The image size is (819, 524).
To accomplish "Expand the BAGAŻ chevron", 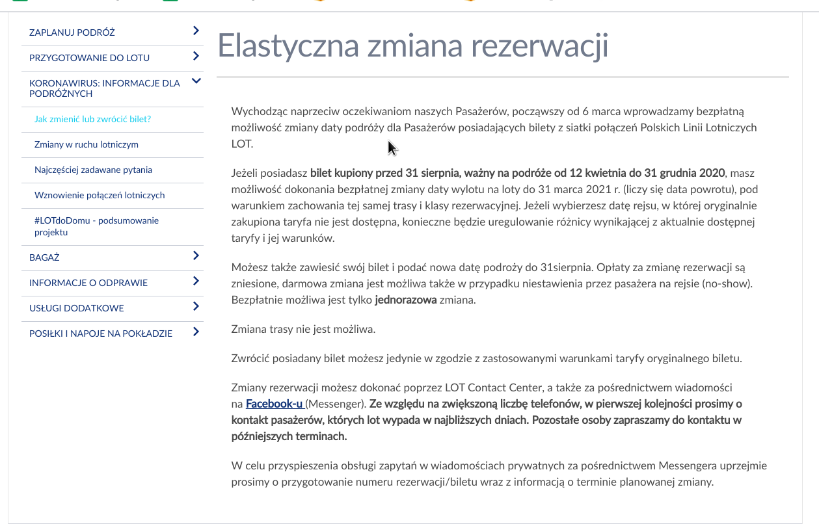I will (196, 256).
